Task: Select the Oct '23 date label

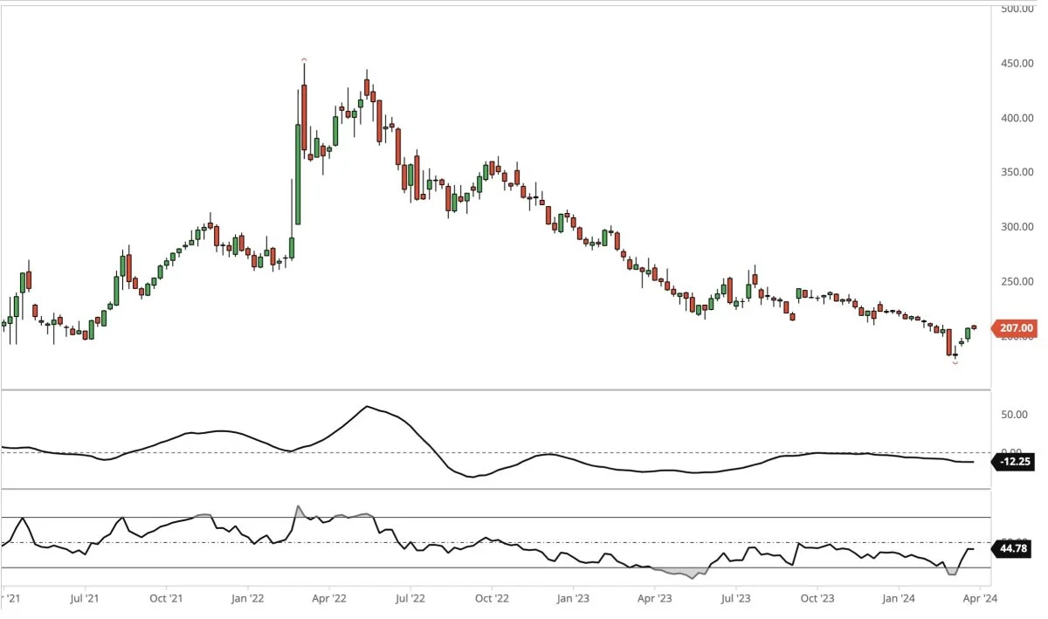Action: tap(816, 599)
